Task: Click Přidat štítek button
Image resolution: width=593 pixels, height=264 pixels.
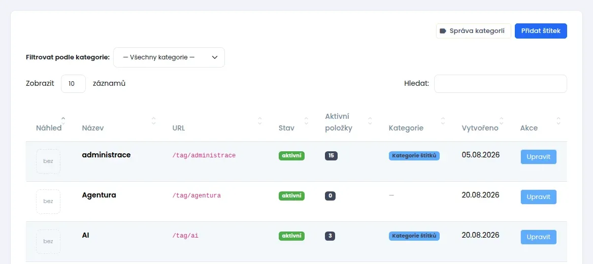Action: pos(541,31)
